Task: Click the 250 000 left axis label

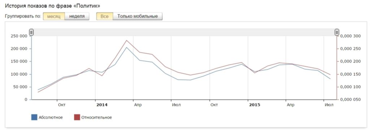Action: (20, 36)
